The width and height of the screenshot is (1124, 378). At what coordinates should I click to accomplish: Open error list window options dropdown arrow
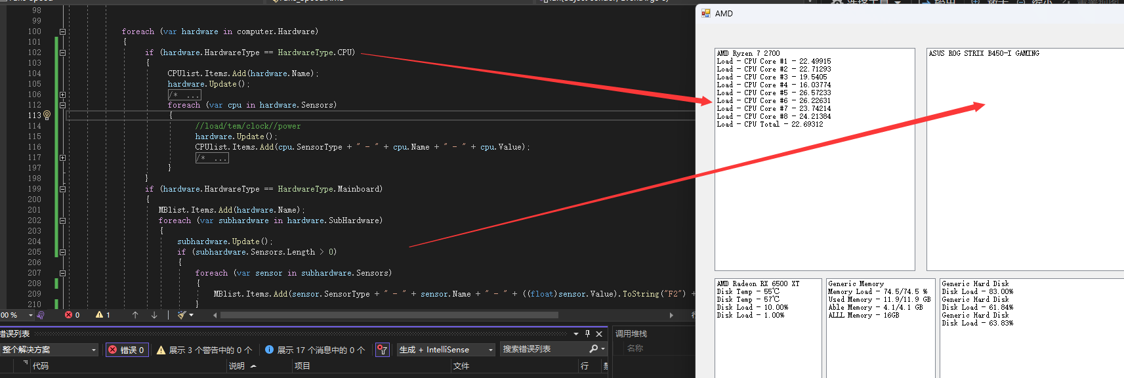[576, 333]
